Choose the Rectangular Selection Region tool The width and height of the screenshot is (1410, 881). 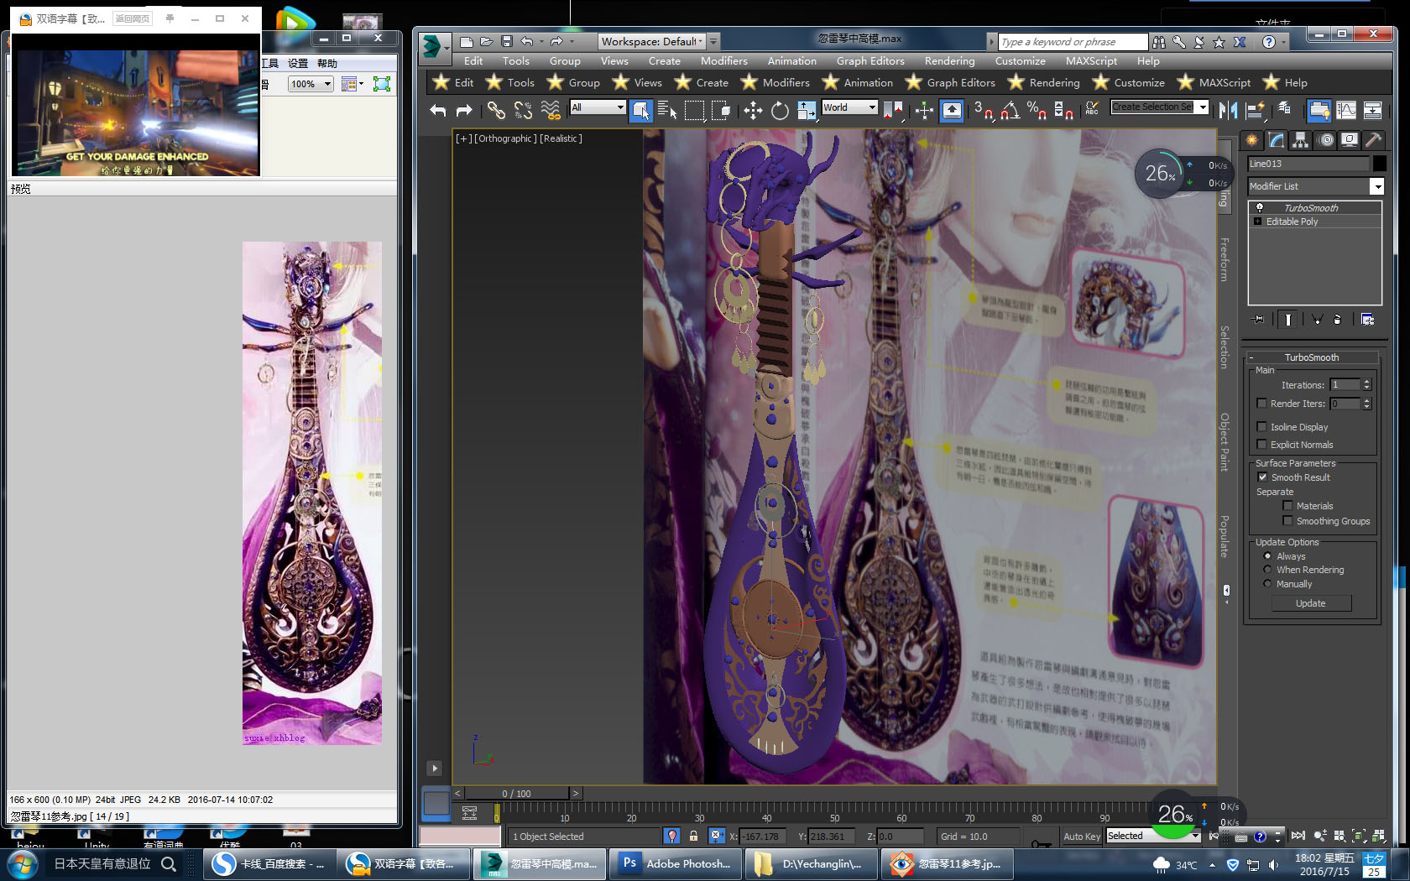[x=694, y=110]
